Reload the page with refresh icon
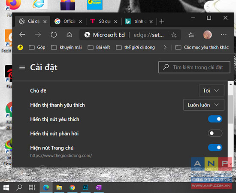The image size is (236, 193). [54, 35]
